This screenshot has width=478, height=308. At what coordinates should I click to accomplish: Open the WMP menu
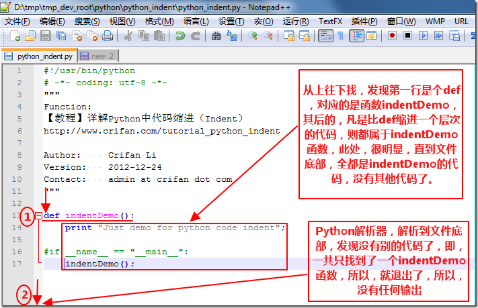(x=435, y=21)
